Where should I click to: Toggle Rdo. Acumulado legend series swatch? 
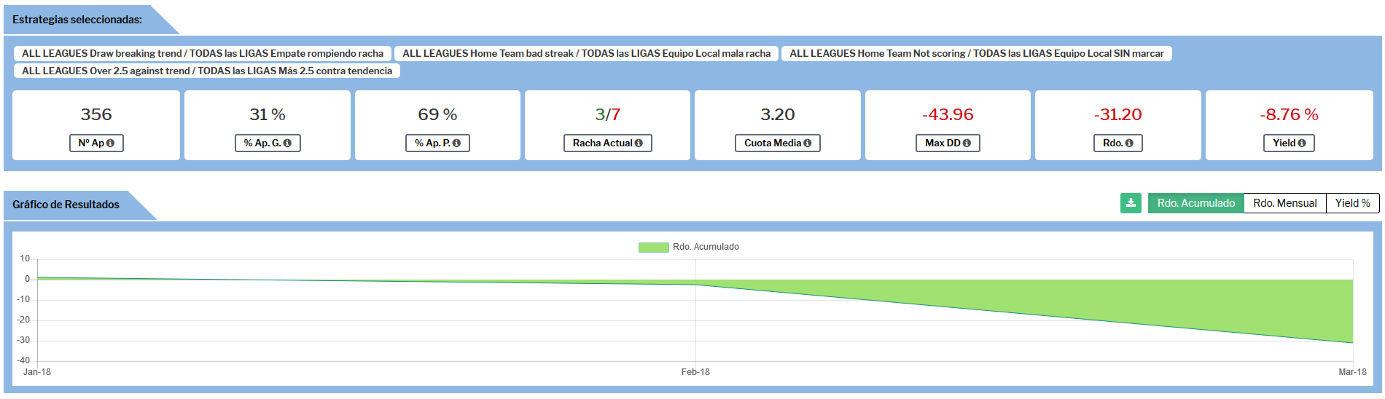pos(653,248)
